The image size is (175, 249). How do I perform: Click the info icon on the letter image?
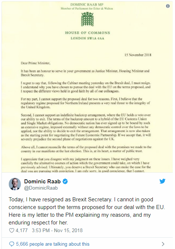168,6
